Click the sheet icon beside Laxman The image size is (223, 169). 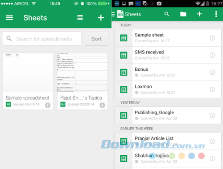124,89
